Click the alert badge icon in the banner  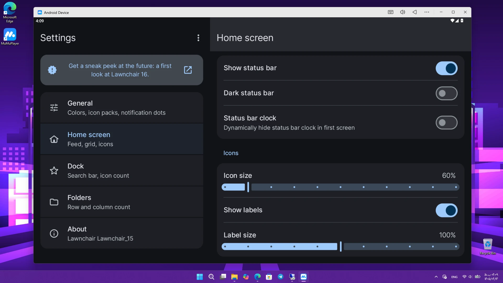coord(52,70)
